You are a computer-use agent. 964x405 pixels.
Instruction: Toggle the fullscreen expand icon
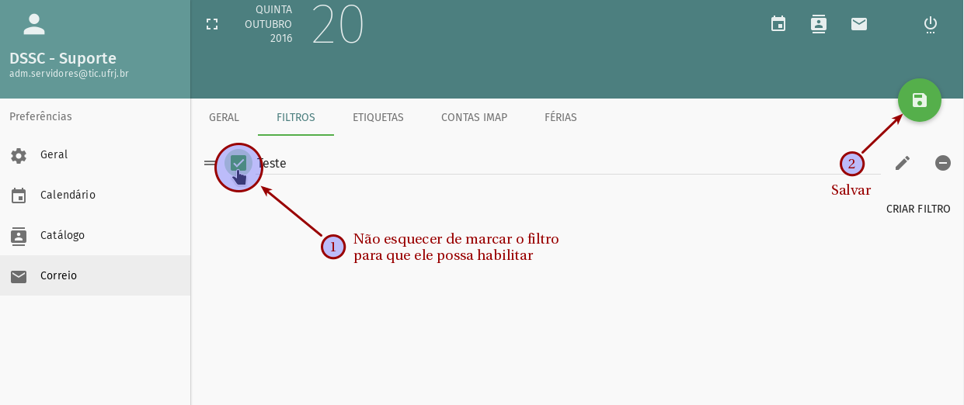point(212,24)
